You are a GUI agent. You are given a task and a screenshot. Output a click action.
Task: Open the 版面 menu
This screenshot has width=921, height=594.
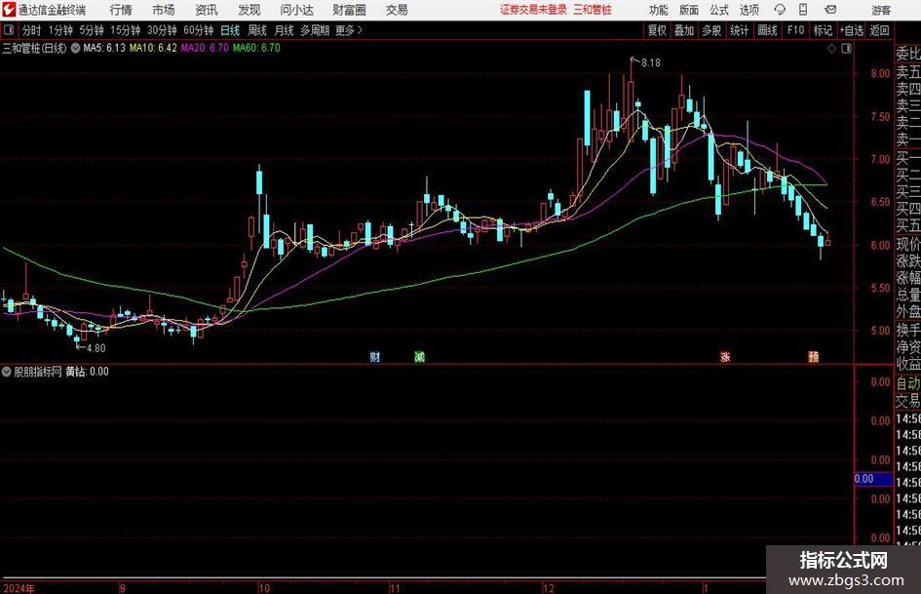pos(688,10)
